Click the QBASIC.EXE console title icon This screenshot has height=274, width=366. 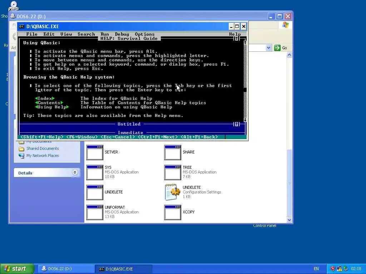tap(21, 26)
